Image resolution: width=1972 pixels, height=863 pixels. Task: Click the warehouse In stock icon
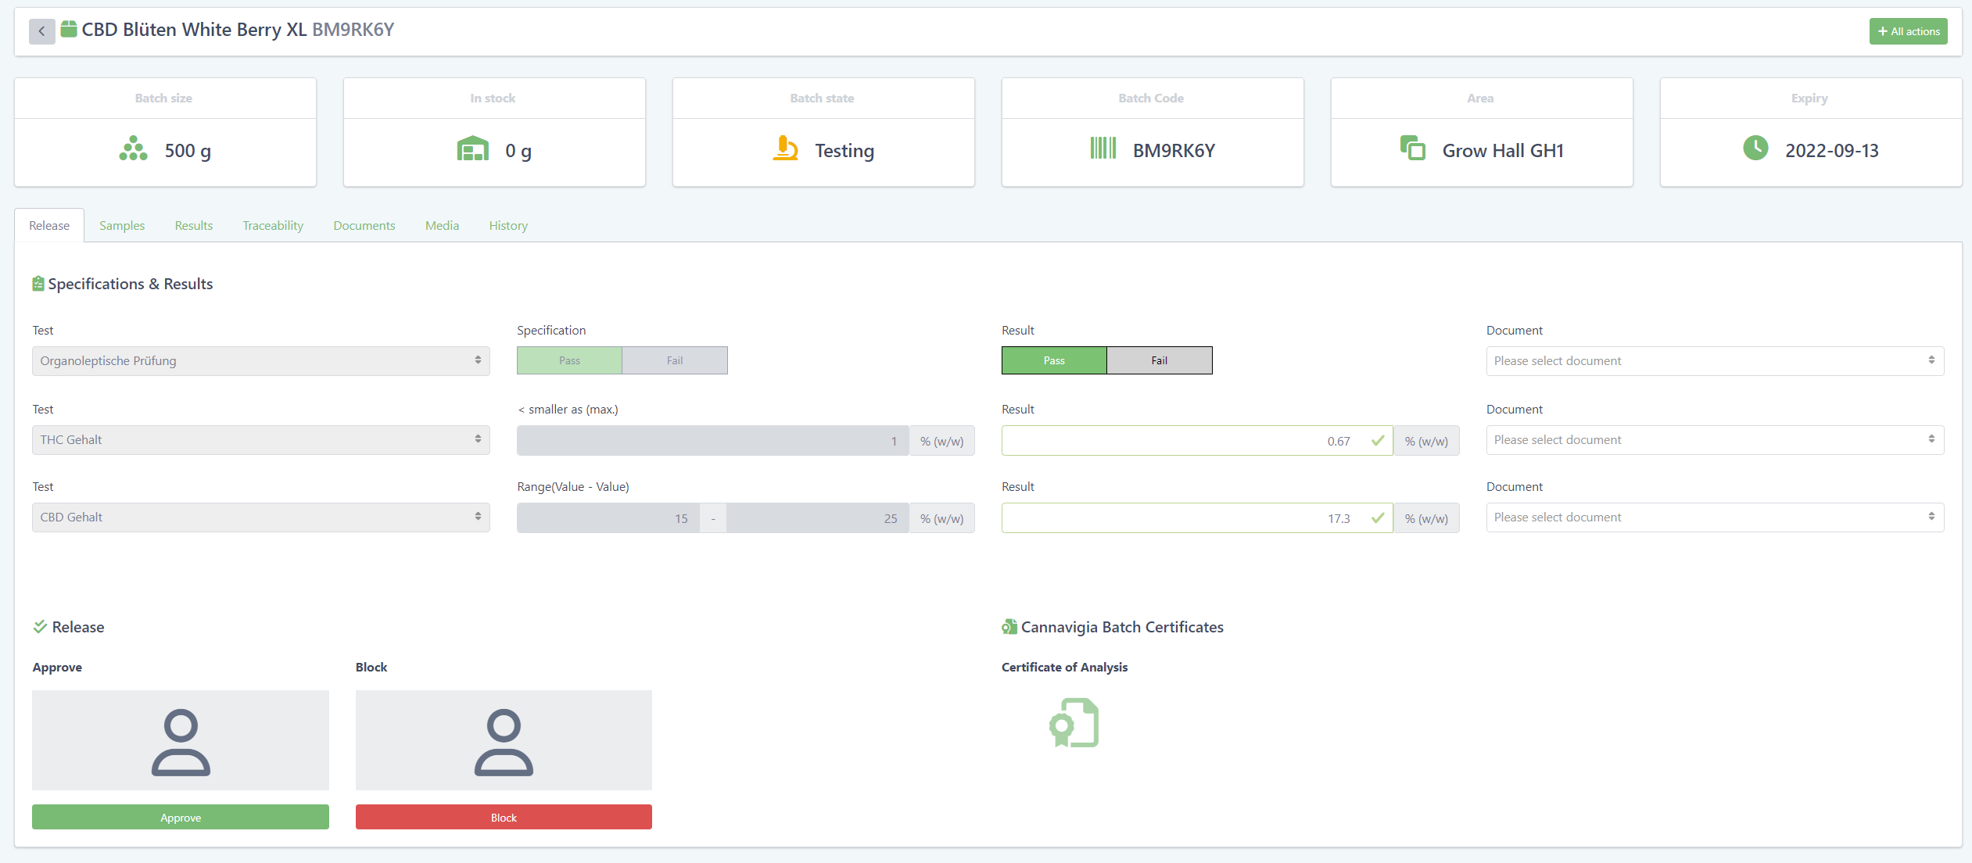click(x=472, y=149)
